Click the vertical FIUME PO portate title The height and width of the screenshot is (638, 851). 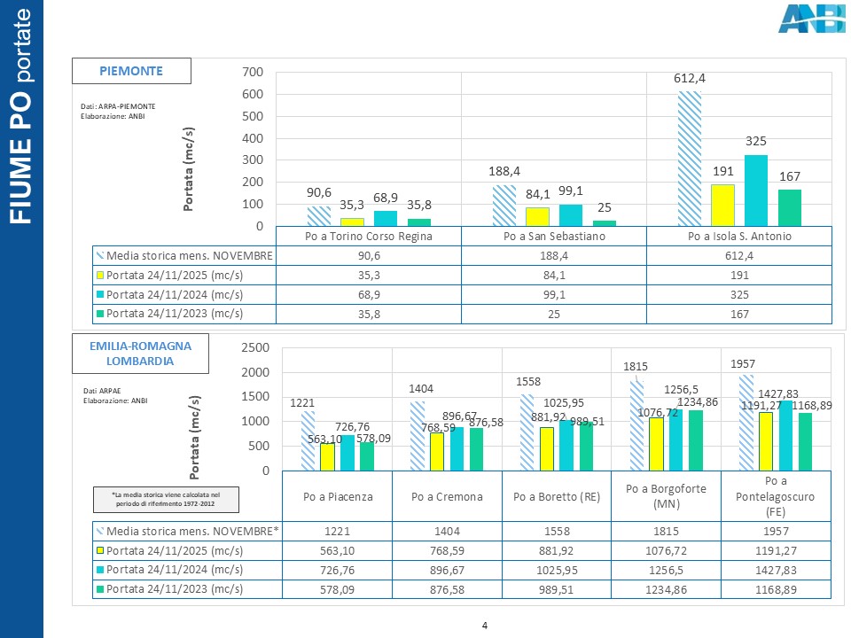[21, 115]
